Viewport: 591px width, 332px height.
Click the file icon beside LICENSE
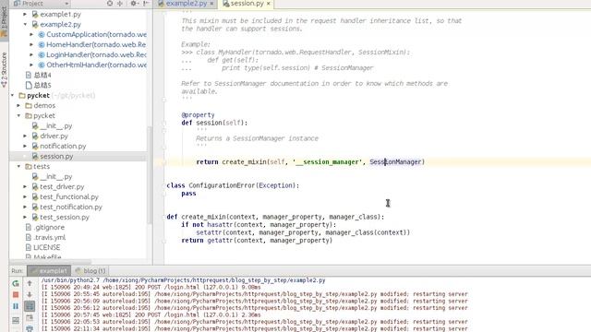coord(29,248)
